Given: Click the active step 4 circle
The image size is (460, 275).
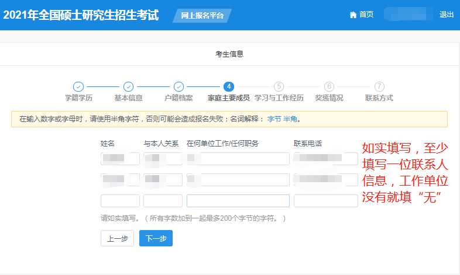Looking at the screenshot, I should tap(229, 86).
